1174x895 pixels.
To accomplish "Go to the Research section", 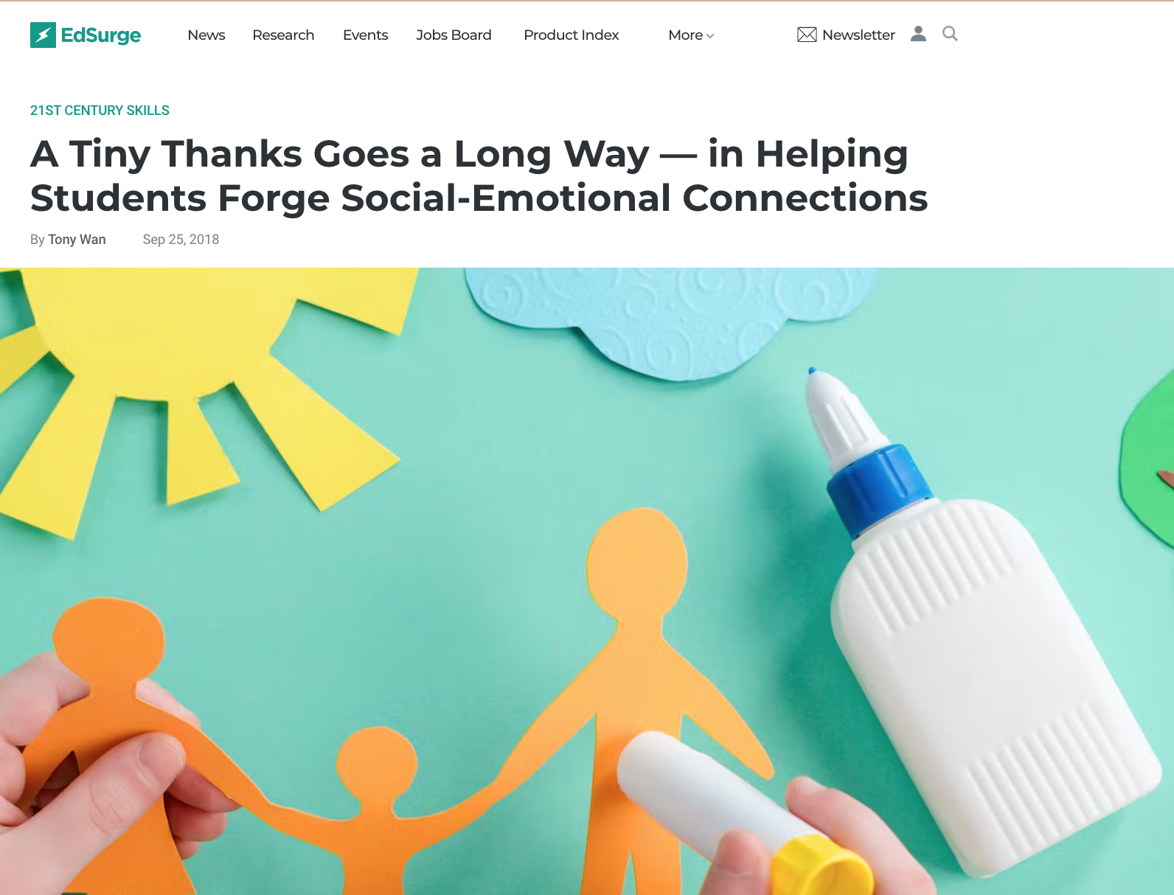I will 283,35.
